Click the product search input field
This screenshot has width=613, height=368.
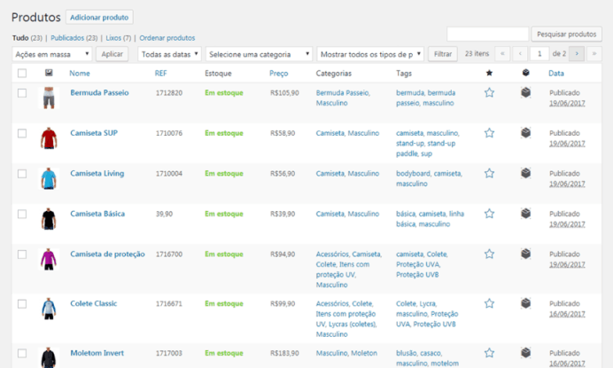(487, 34)
